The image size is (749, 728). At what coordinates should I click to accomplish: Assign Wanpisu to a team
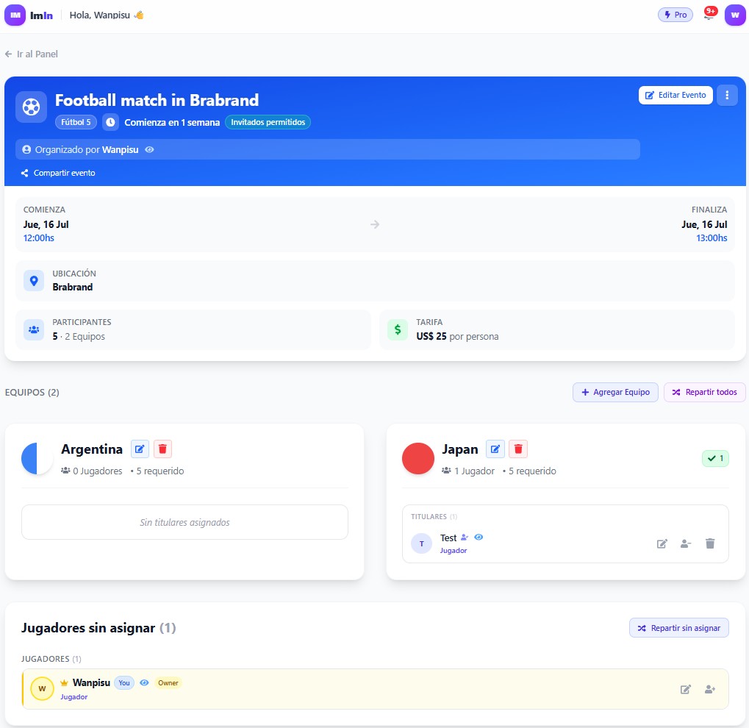(x=710, y=689)
